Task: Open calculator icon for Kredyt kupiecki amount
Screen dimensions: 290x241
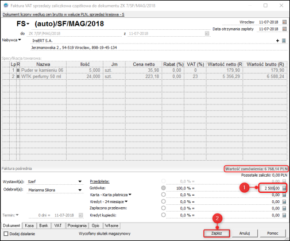Action: coord(284,215)
